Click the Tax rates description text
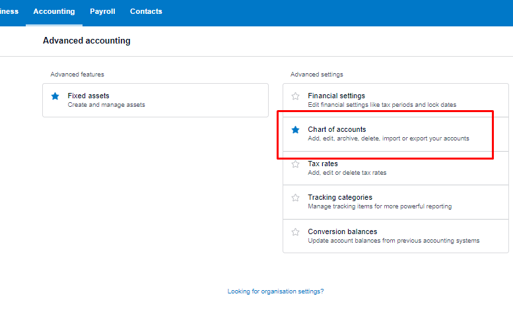The height and width of the screenshot is (333, 513). [347, 173]
